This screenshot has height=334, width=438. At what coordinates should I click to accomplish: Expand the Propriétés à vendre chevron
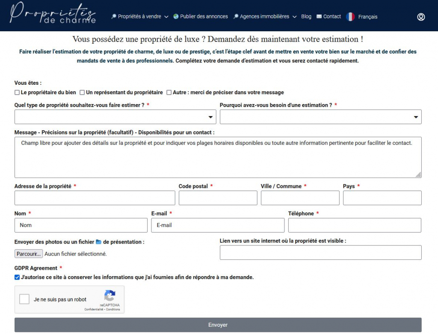coord(166,17)
